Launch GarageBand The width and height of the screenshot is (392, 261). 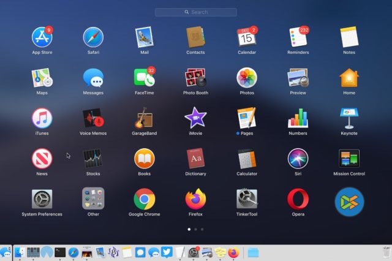click(x=144, y=118)
